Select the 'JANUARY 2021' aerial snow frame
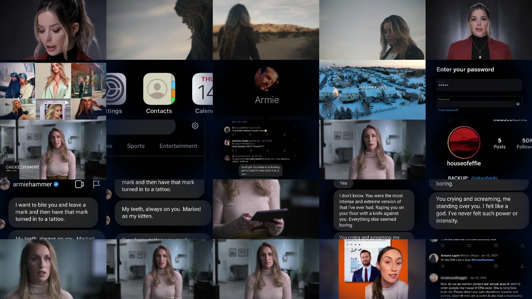The height and width of the screenshot is (299, 532). pos(372,90)
